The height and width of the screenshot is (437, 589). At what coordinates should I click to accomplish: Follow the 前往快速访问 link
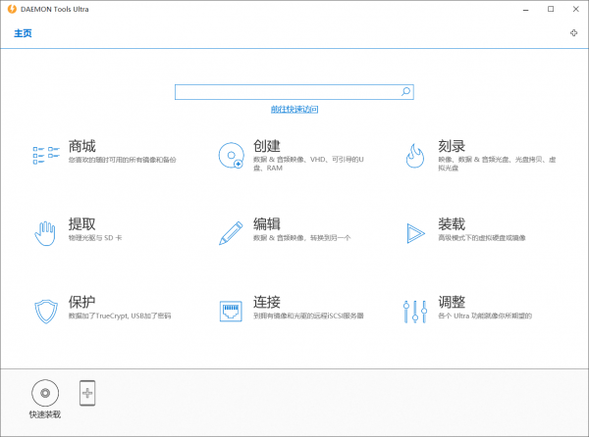point(294,109)
